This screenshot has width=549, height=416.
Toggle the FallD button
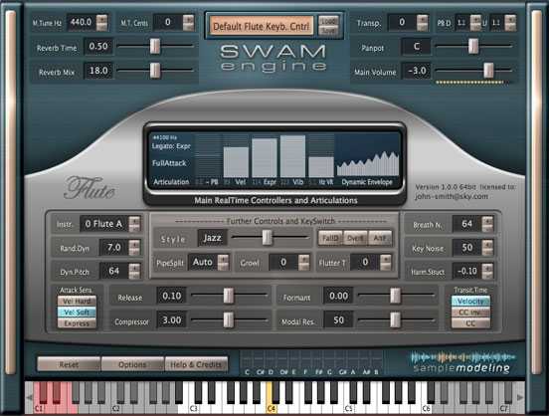(x=330, y=238)
